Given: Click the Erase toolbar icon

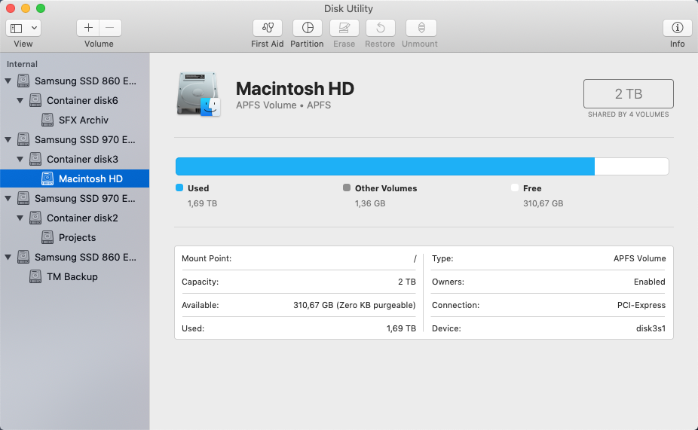Looking at the screenshot, I should pos(344,28).
